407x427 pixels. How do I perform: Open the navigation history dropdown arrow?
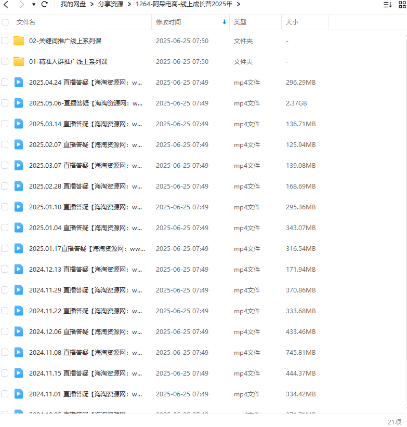(x=34, y=4)
